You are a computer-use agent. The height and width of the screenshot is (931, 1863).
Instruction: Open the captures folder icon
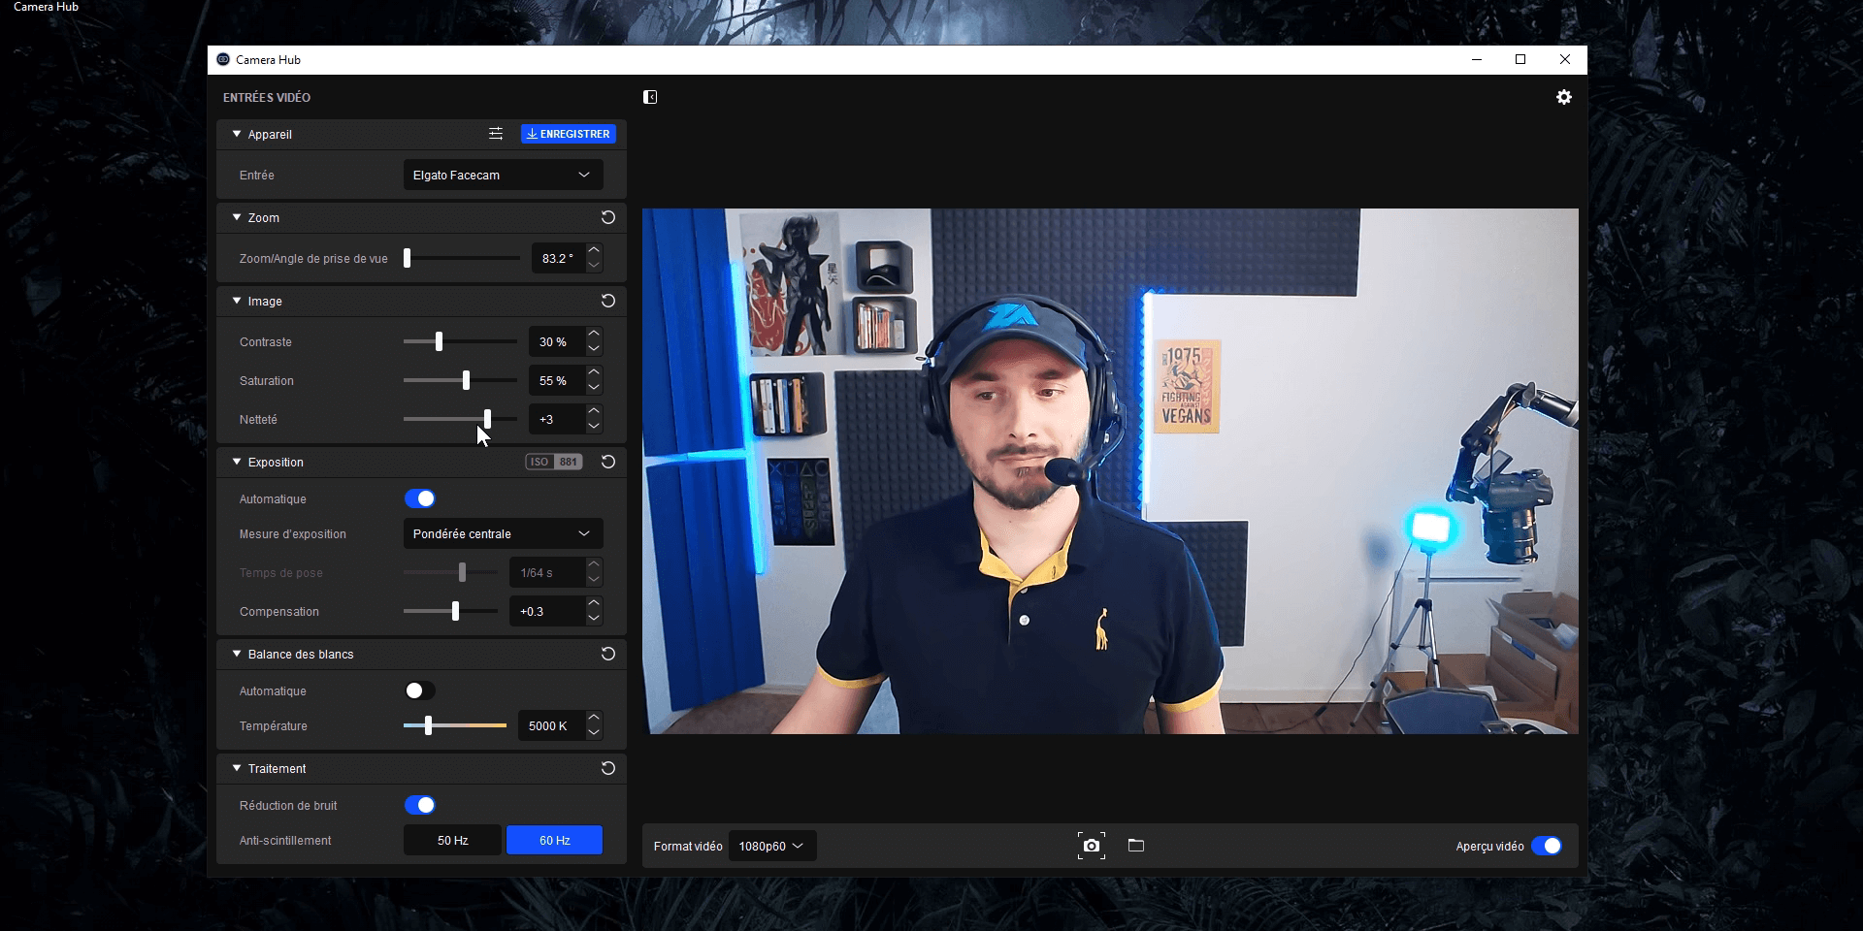click(x=1136, y=846)
